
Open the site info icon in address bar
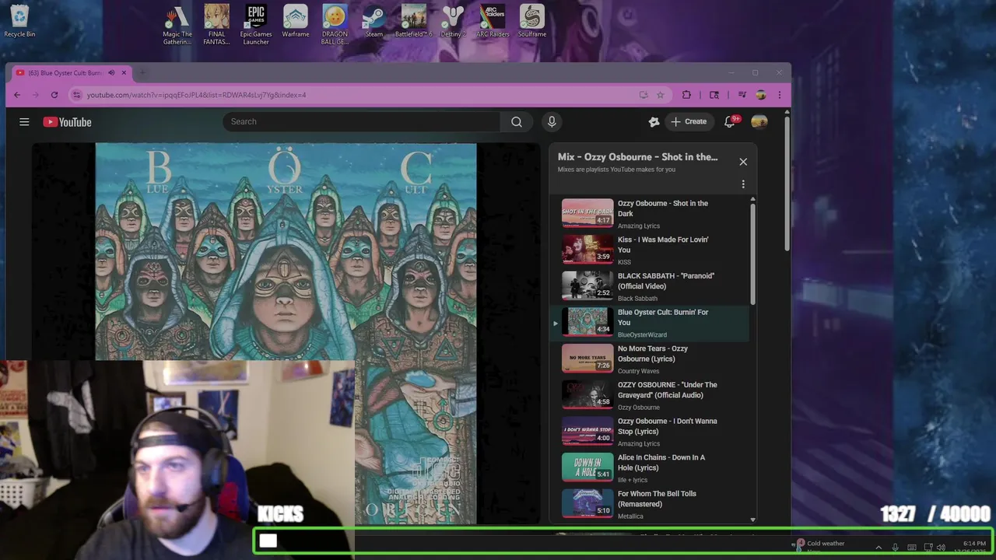[76, 95]
